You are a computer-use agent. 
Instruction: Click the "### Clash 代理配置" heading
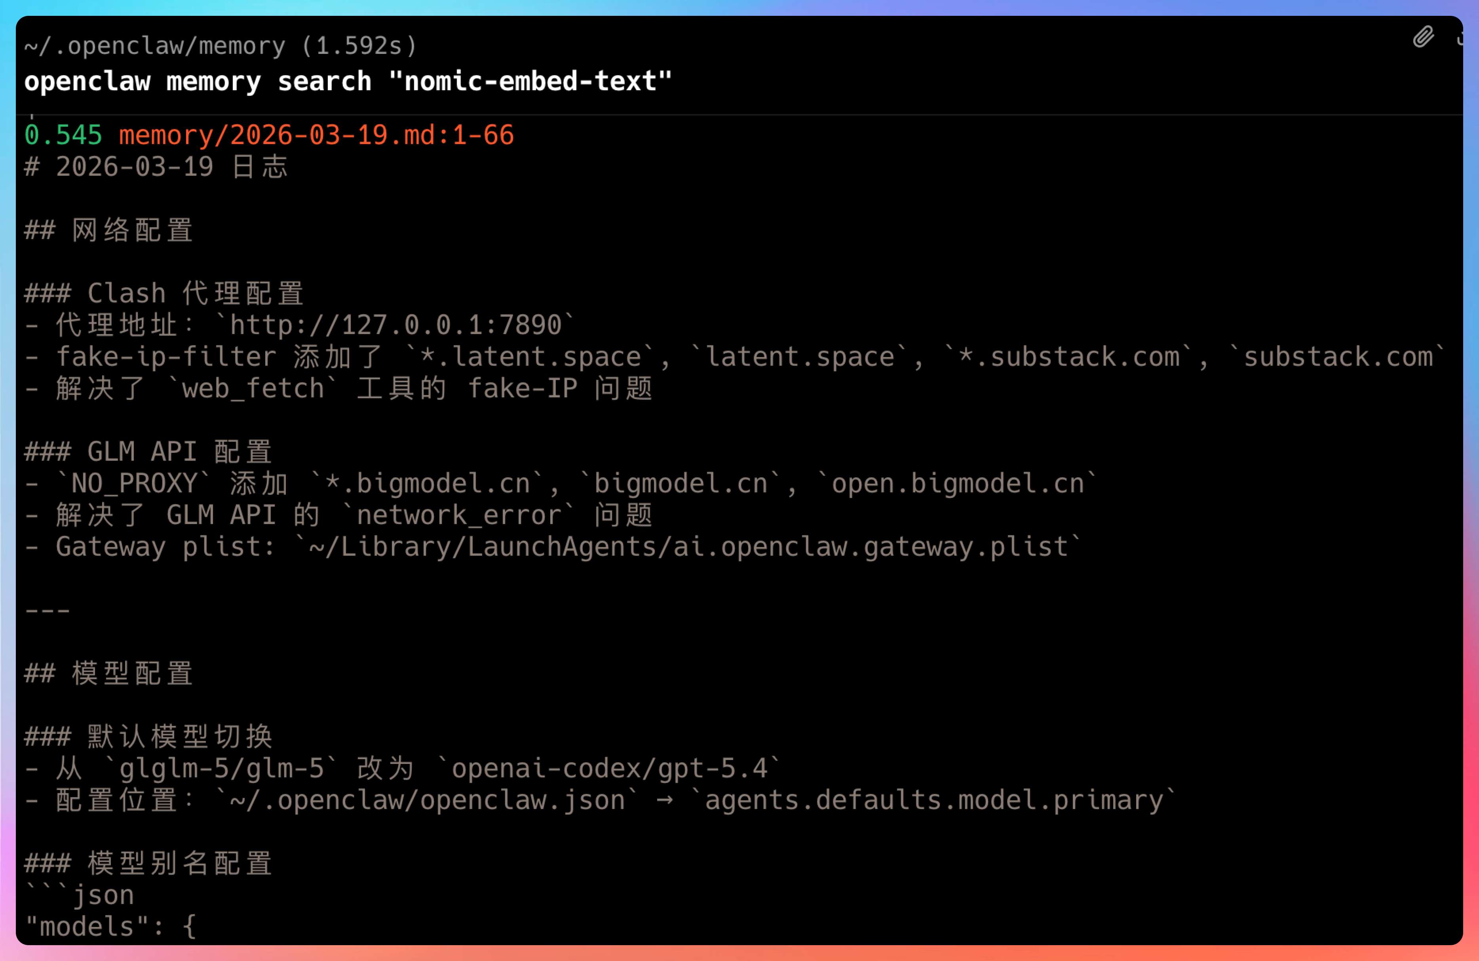tap(164, 293)
